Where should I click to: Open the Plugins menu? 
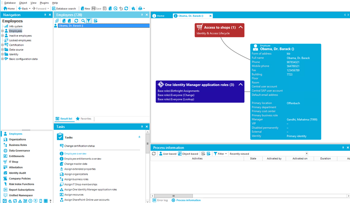[x=44, y=3]
